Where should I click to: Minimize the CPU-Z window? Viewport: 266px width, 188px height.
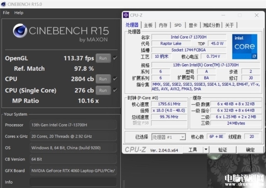[223, 15]
